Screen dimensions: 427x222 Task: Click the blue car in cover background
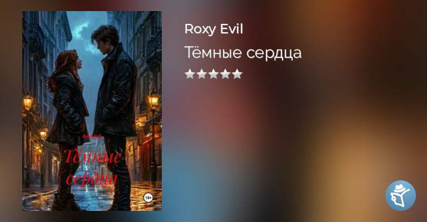(82, 177)
